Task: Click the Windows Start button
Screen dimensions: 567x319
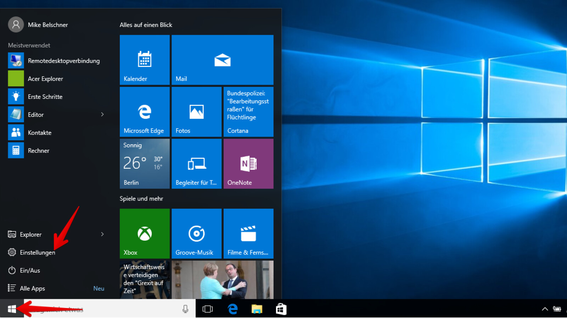Action: point(12,309)
